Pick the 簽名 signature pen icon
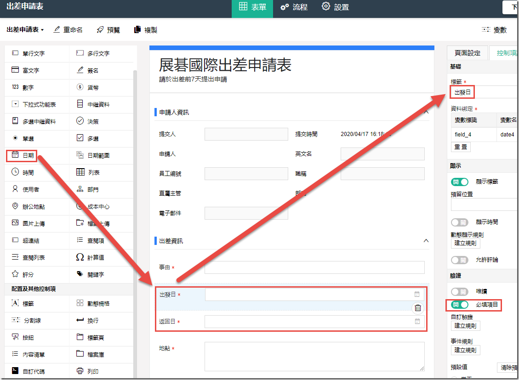 pos(80,70)
